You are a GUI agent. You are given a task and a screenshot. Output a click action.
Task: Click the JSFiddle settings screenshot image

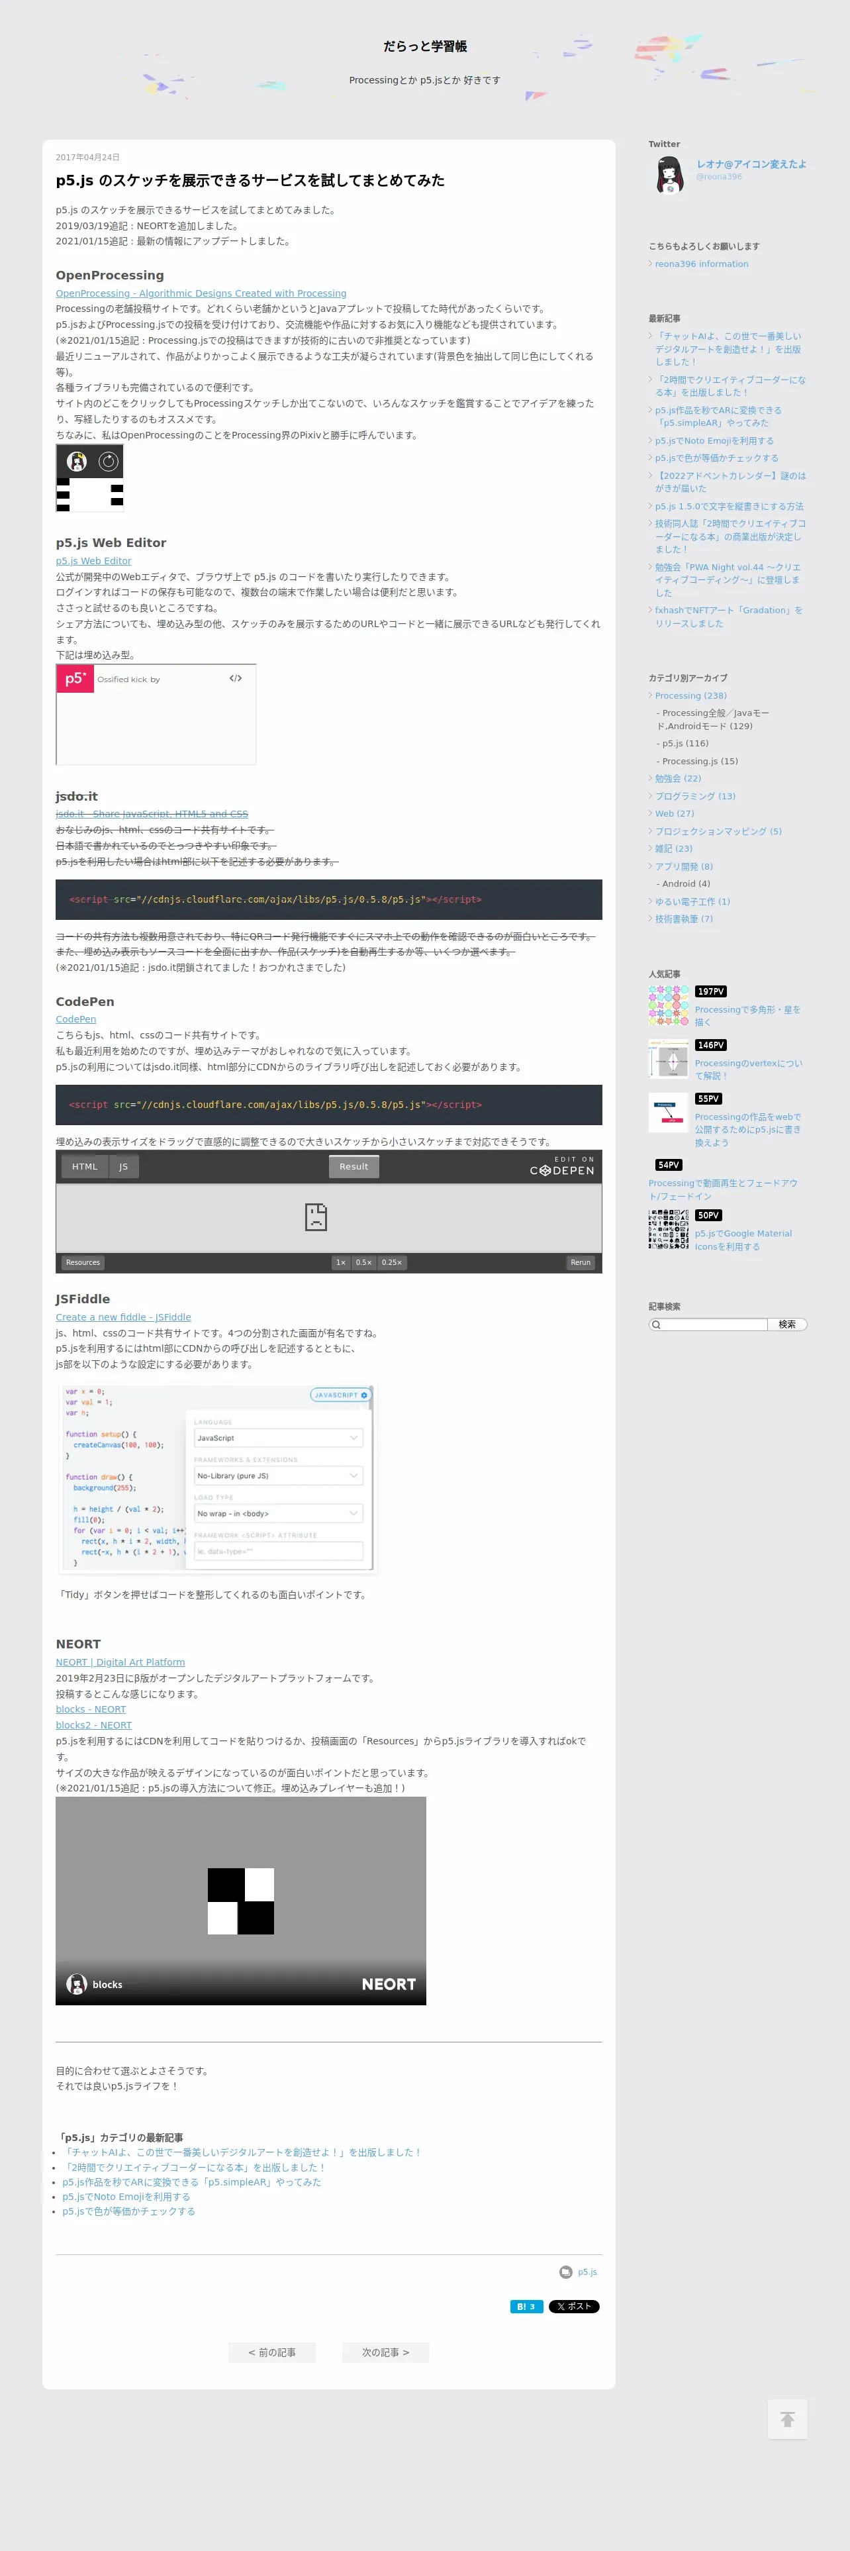point(218,1479)
